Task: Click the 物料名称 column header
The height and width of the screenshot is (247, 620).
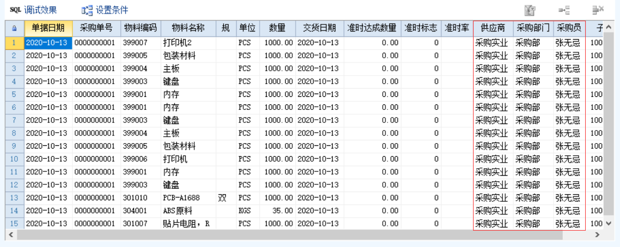Action: click(x=188, y=28)
